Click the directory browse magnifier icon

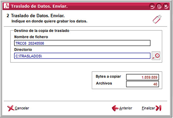[156, 56]
